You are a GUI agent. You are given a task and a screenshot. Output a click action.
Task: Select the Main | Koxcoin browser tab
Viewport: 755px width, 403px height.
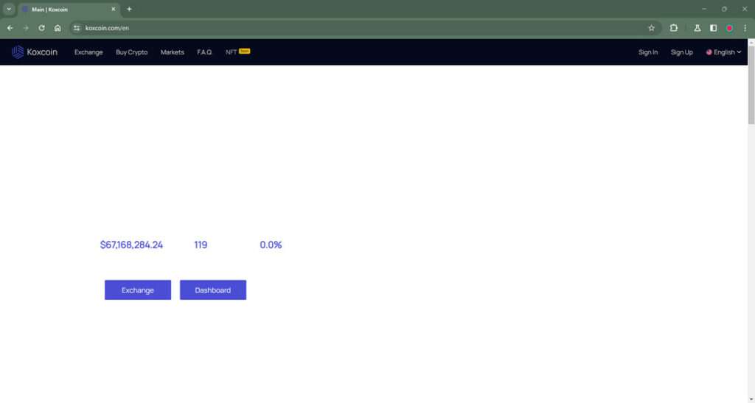click(68, 9)
